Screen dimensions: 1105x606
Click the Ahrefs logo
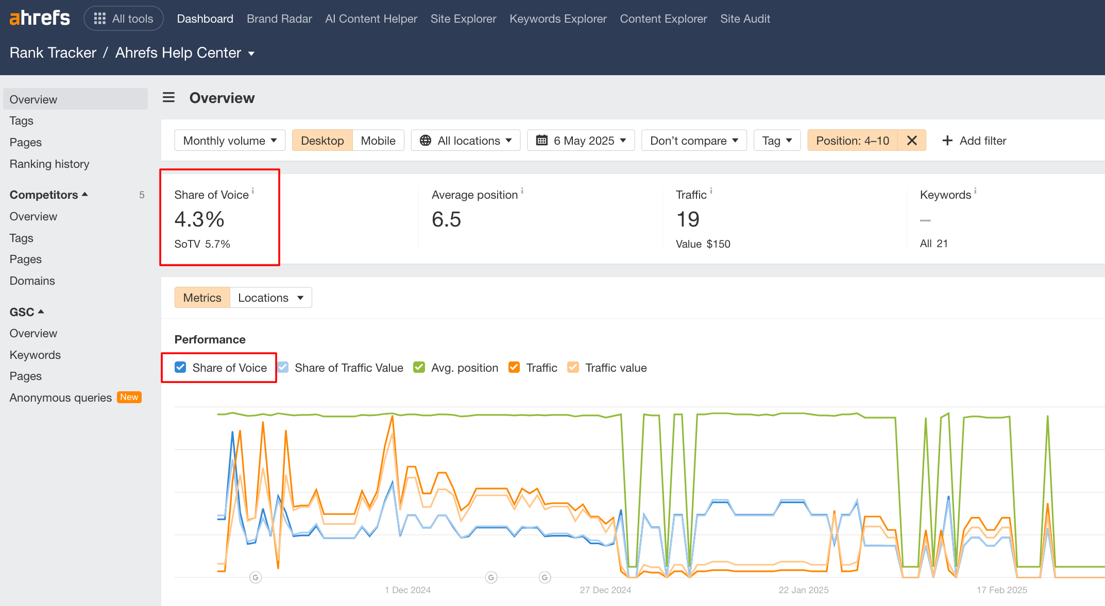coord(40,19)
